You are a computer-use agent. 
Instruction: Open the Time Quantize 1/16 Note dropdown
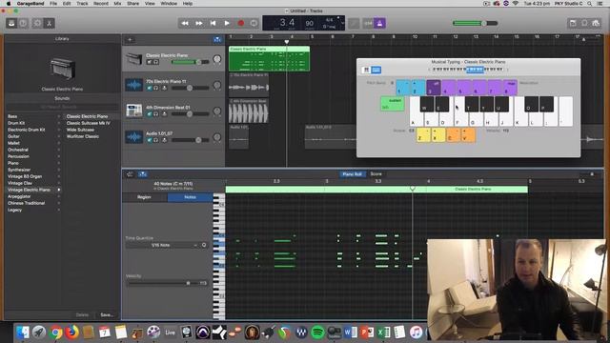tap(163, 245)
